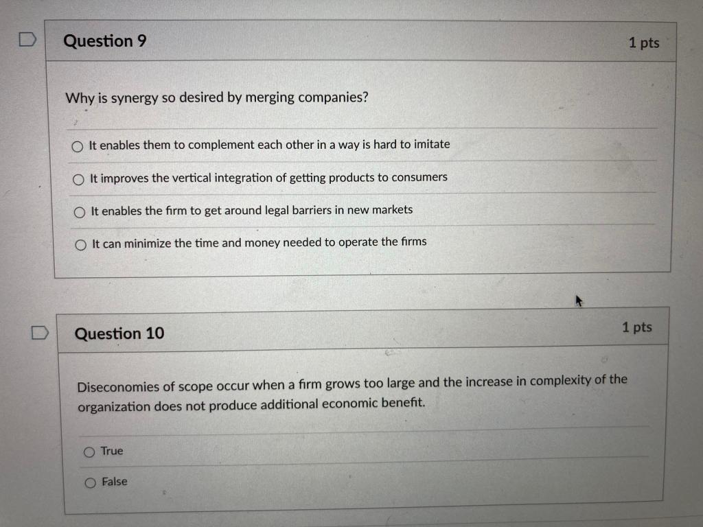The height and width of the screenshot is (527, 703).
Task: Click the False answer label text
Action: (x=115, y=482)
